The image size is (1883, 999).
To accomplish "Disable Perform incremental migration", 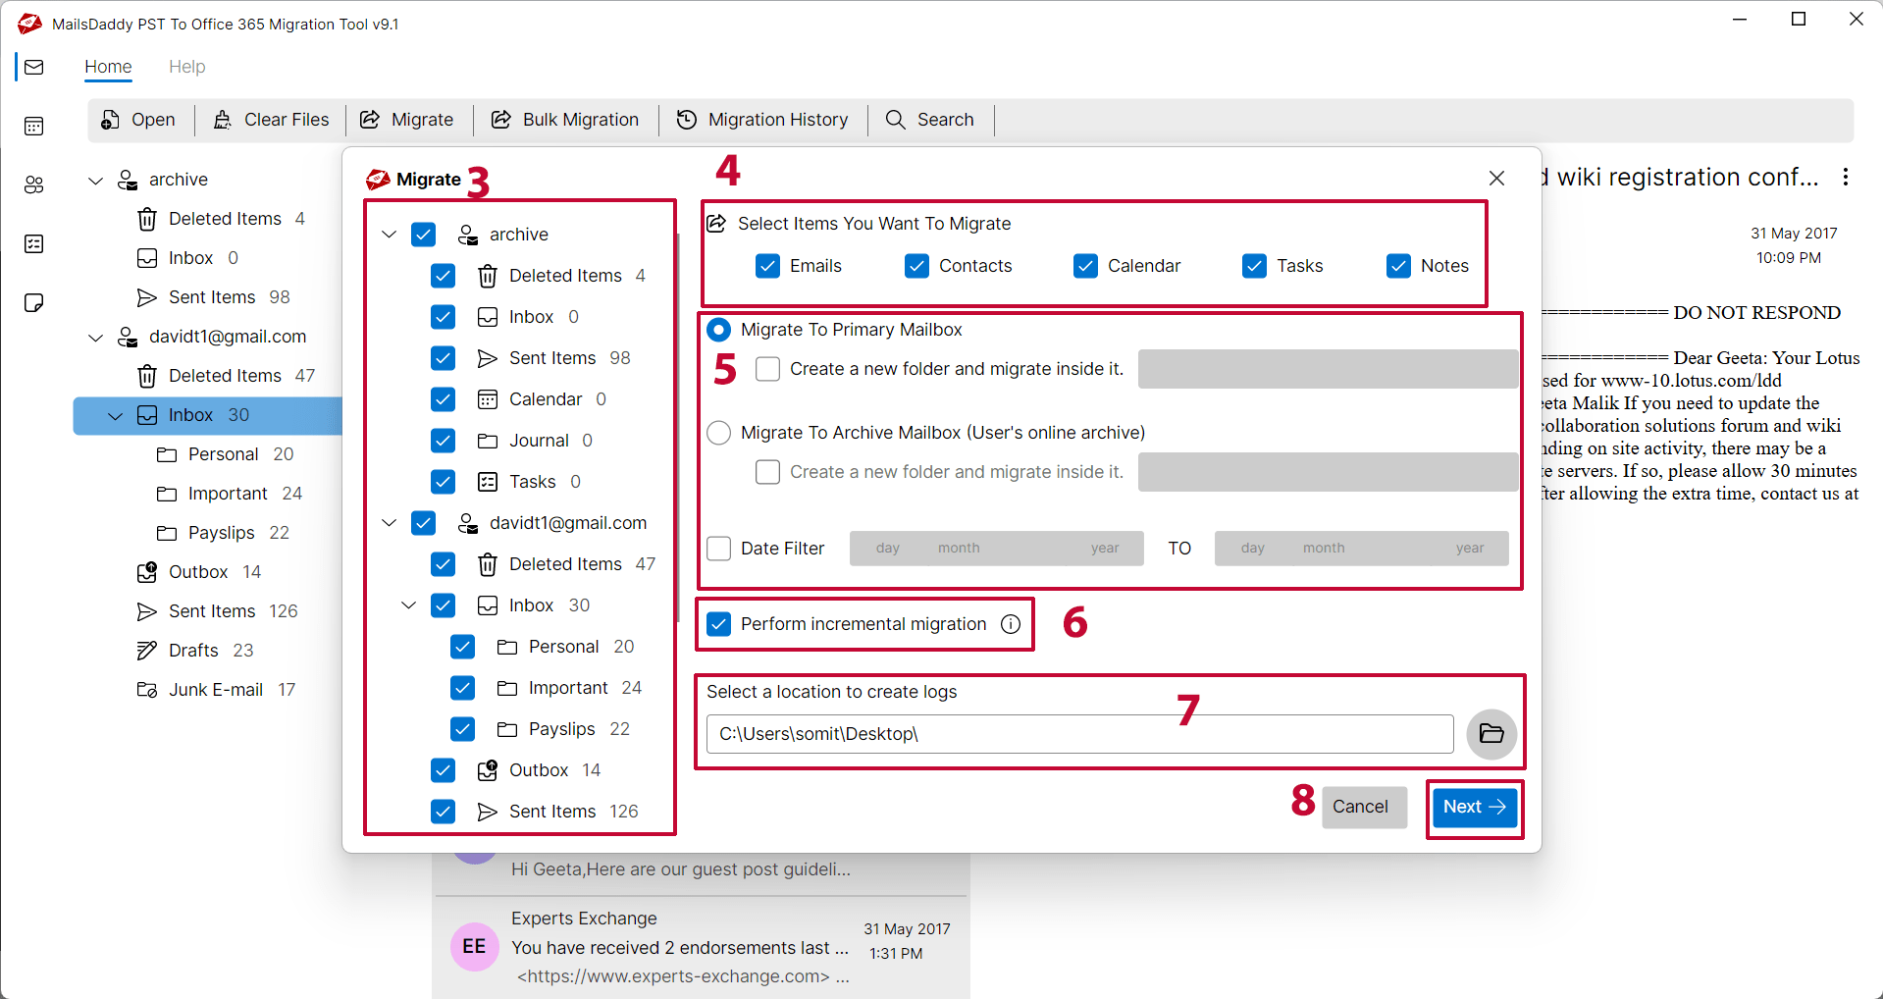I will point(719,624).
